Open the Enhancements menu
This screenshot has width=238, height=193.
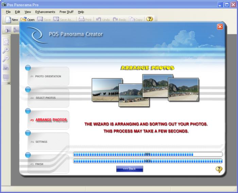point(45,12)
